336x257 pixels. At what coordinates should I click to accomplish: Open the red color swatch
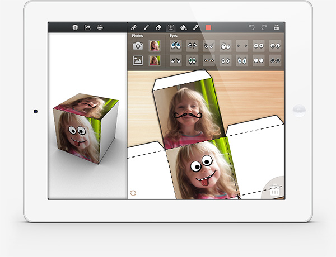209,27
